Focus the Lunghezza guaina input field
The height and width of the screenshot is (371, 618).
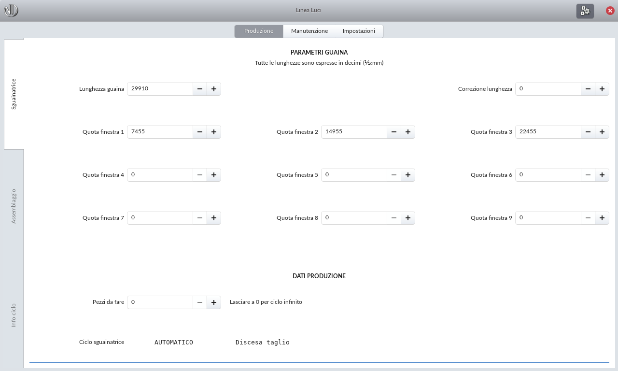click(x=160, y=89)
